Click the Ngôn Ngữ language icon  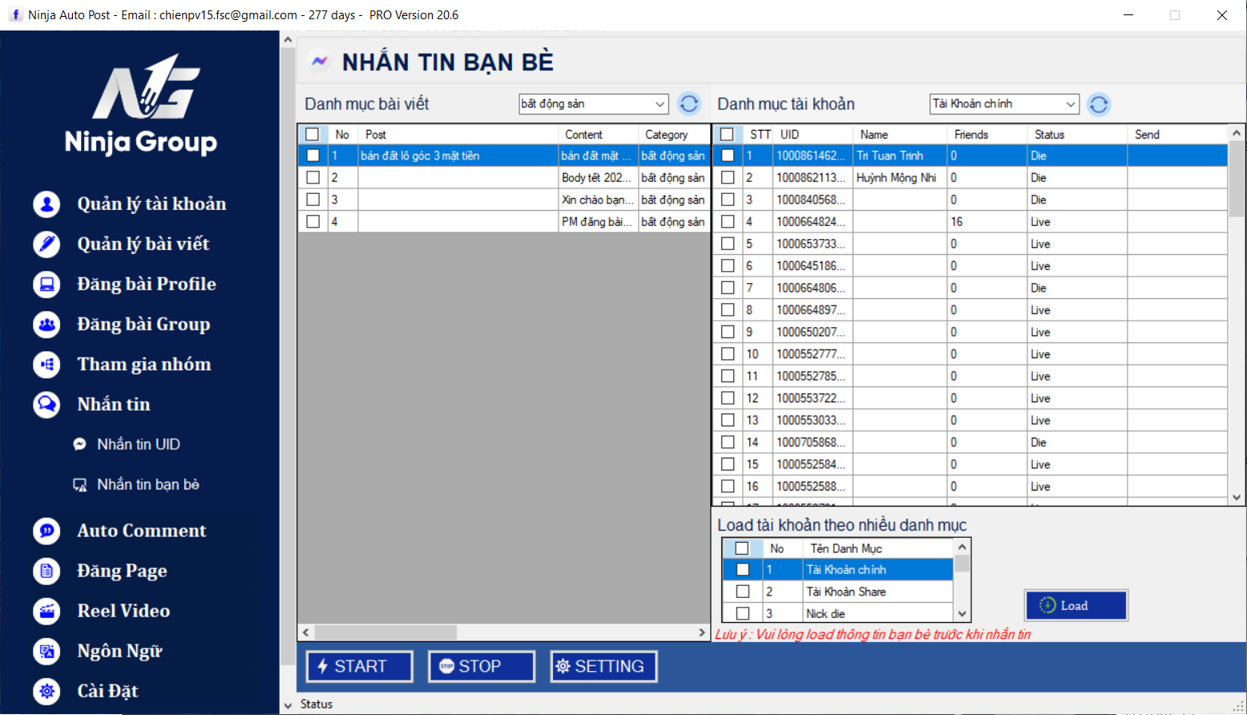[x=46, y=651]
